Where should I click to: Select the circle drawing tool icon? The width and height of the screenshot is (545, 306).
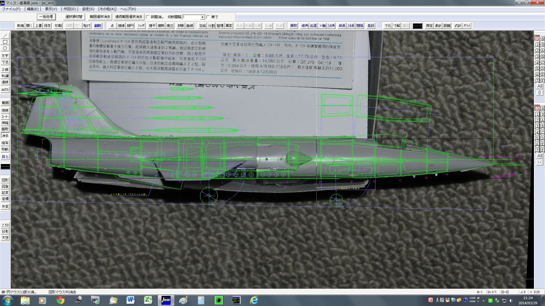tap(5, 48)
